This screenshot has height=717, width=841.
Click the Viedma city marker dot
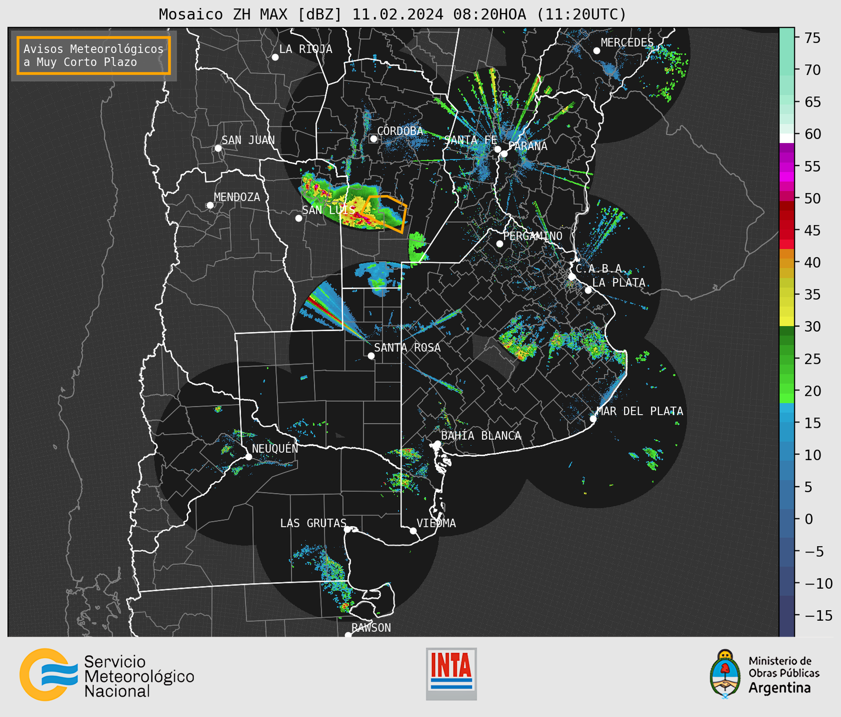[413, 531]
